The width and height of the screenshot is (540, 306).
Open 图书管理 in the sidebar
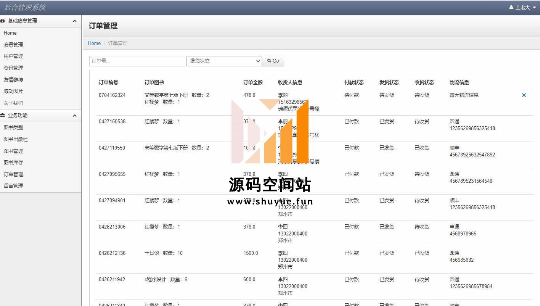13,151
